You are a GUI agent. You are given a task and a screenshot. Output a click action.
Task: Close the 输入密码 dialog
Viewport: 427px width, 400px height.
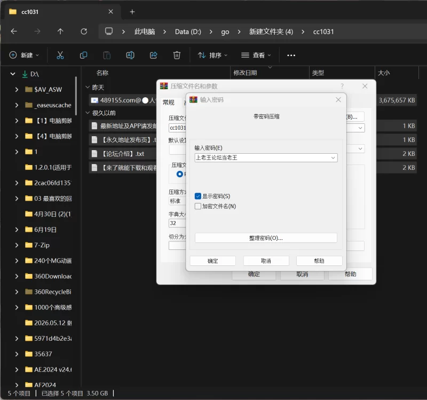(x=338, y=100)
